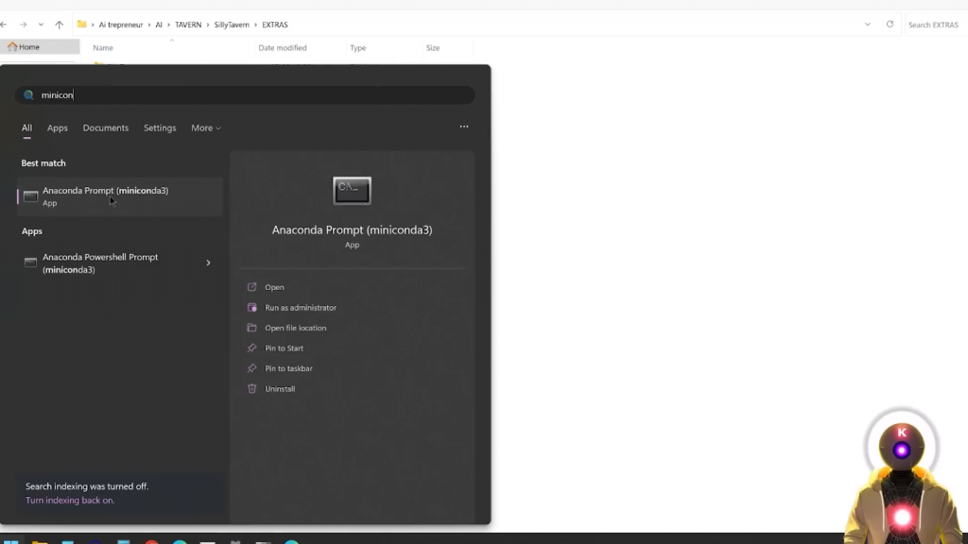The width and height of the screenshot is (968, 544).
Task: Expand Anaconda Powershell Prompt options chevron
Action: point(208,263)
